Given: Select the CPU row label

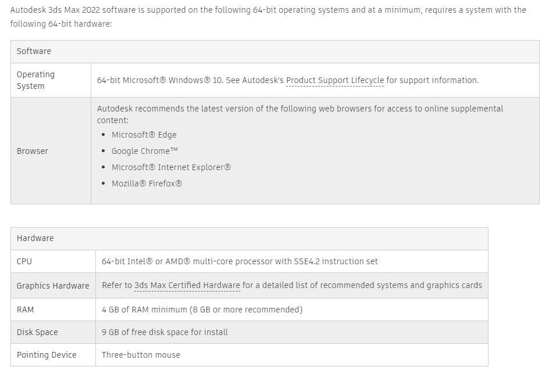Looking at the screenshot, I should 24,261.
